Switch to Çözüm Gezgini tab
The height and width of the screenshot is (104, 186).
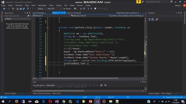pyautogui.click(x=154, y=93)
